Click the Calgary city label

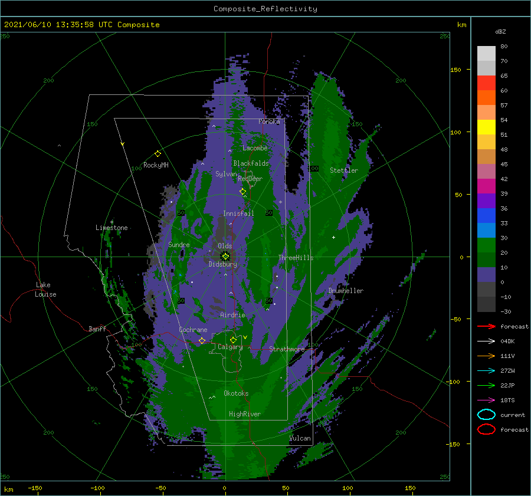point(230,347)
